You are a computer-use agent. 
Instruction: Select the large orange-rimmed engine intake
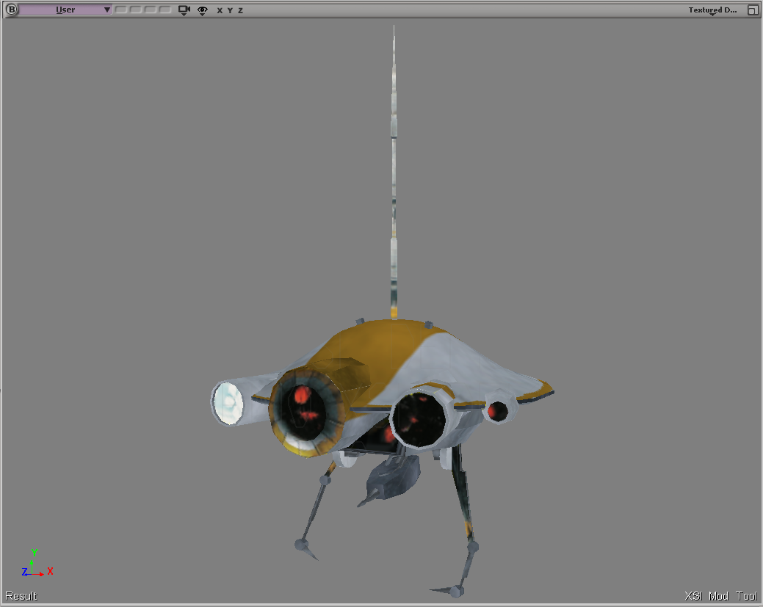[306, 412]
